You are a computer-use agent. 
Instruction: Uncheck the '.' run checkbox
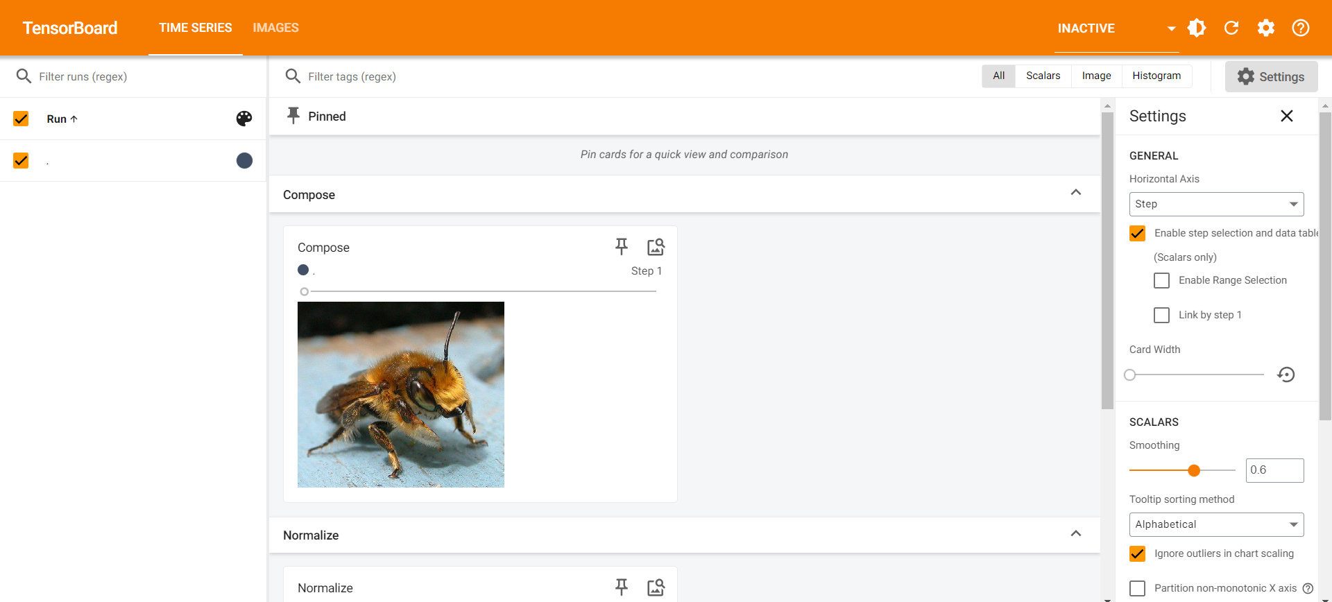tap(21, 161)
